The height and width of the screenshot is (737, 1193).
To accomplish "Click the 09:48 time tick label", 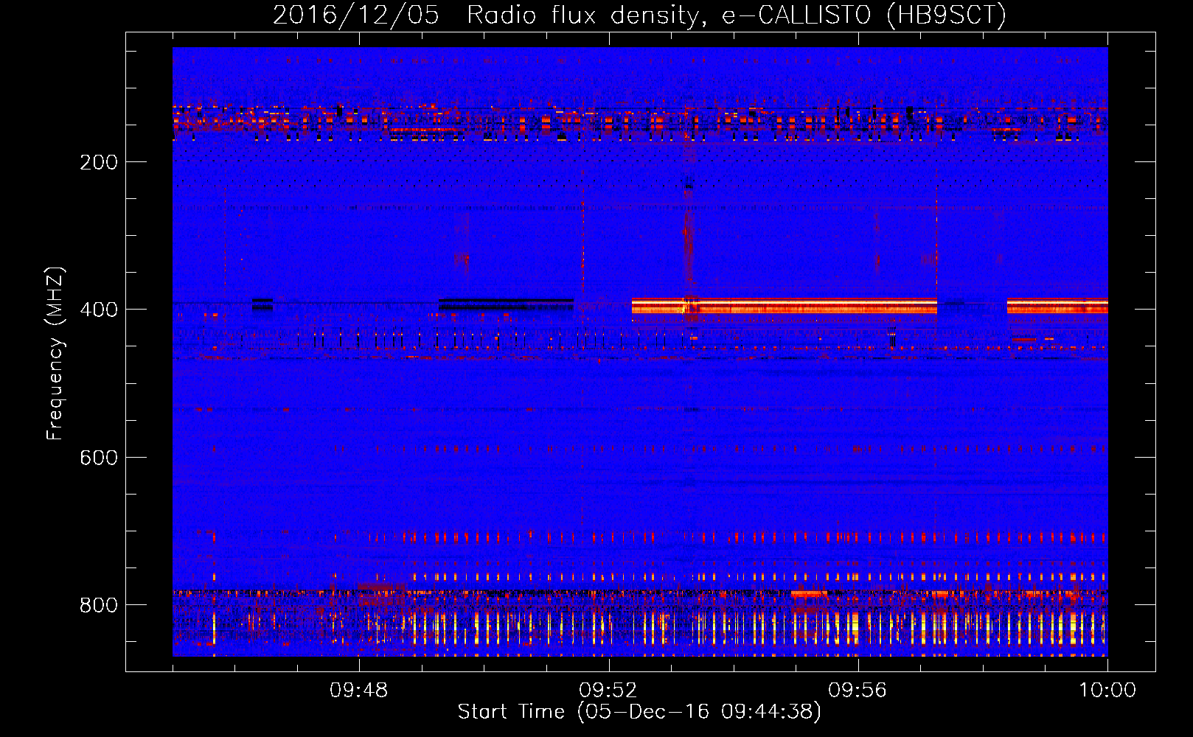I will pyautogui.click(x=359, y=691).
